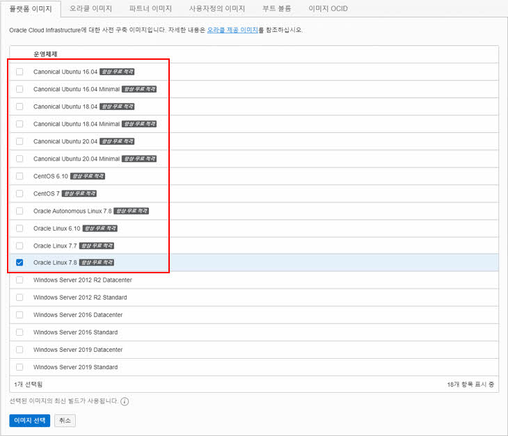Check Windows Server 2016 Standard checkbox
The width and height of the screenshot is (508, 436).
[x=19, y=332]
